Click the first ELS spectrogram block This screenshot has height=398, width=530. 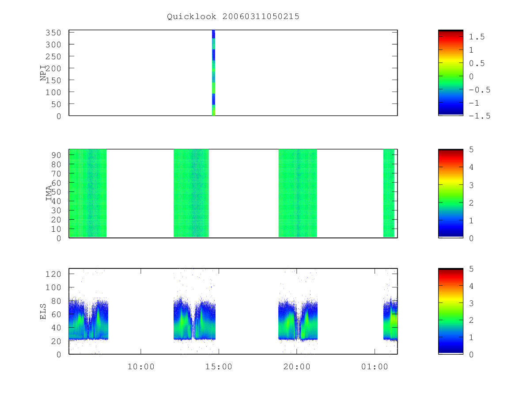pyautogui.click(x=89, y=319)
